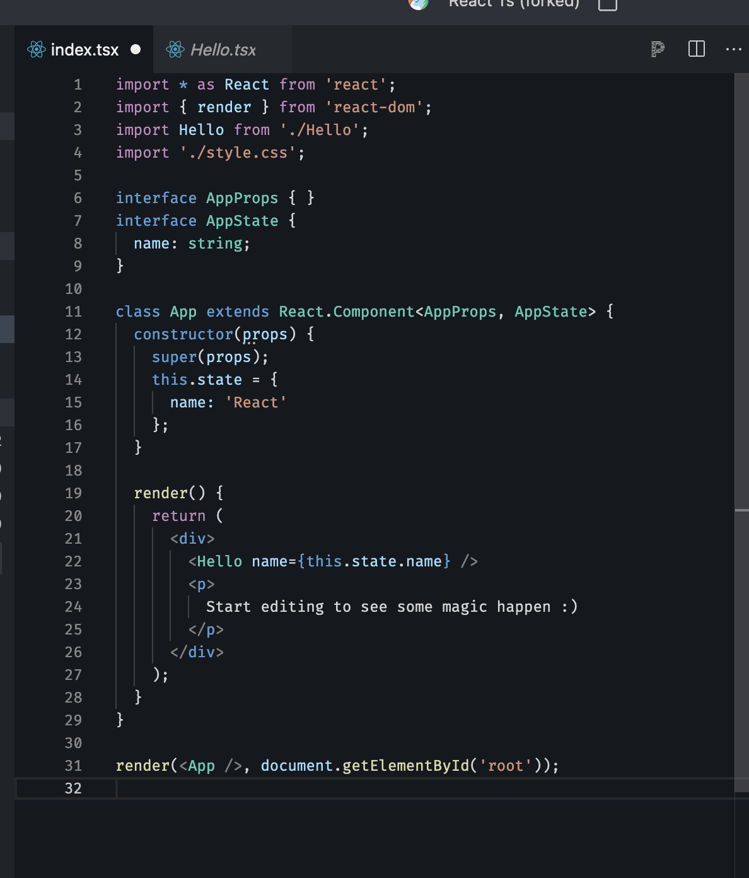Click the closing </p> tag on line 25

pyautogui.click(x=206, y=629)
